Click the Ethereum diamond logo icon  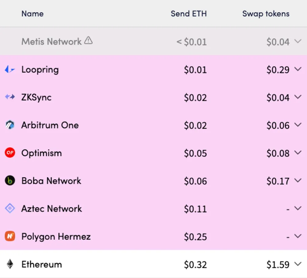coord(10,264)
